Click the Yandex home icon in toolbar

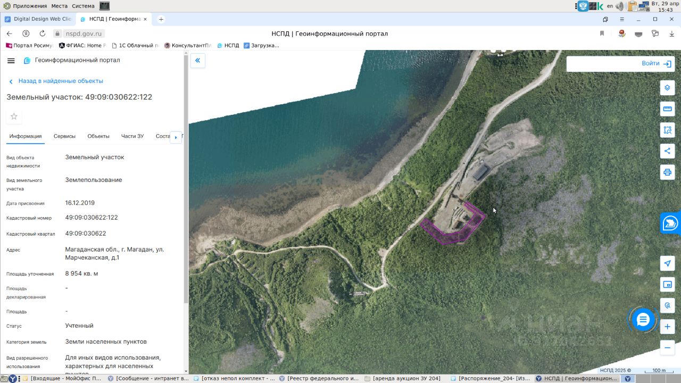coord(26,34)
